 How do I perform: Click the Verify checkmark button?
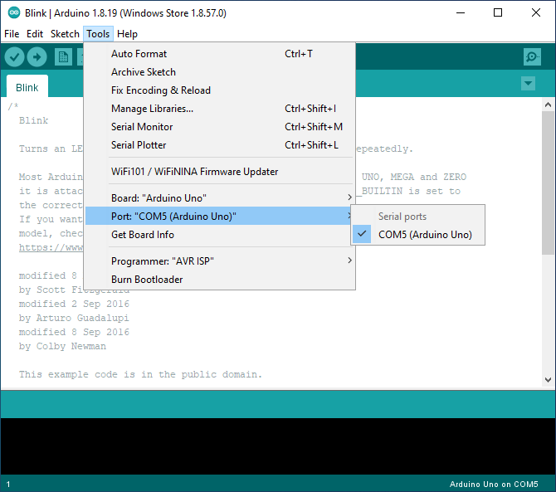point(15,57)
